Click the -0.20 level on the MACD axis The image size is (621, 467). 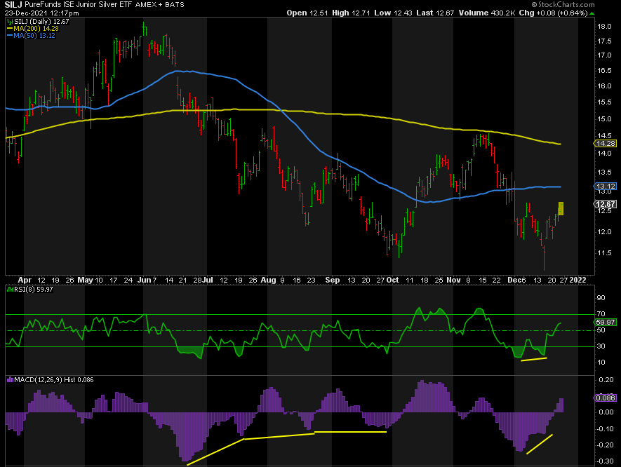pos(606,445)
